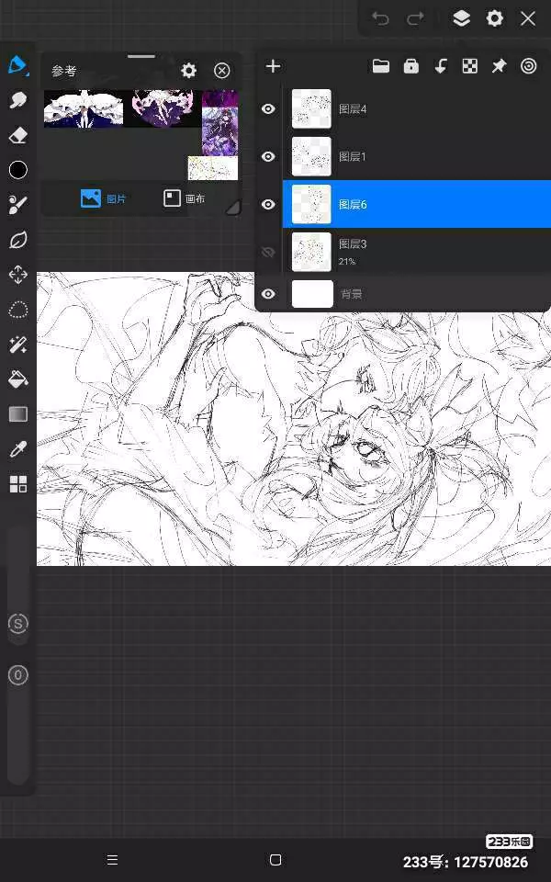
Task: Select the paint bucket fill tool
Action: pos(18,379)
